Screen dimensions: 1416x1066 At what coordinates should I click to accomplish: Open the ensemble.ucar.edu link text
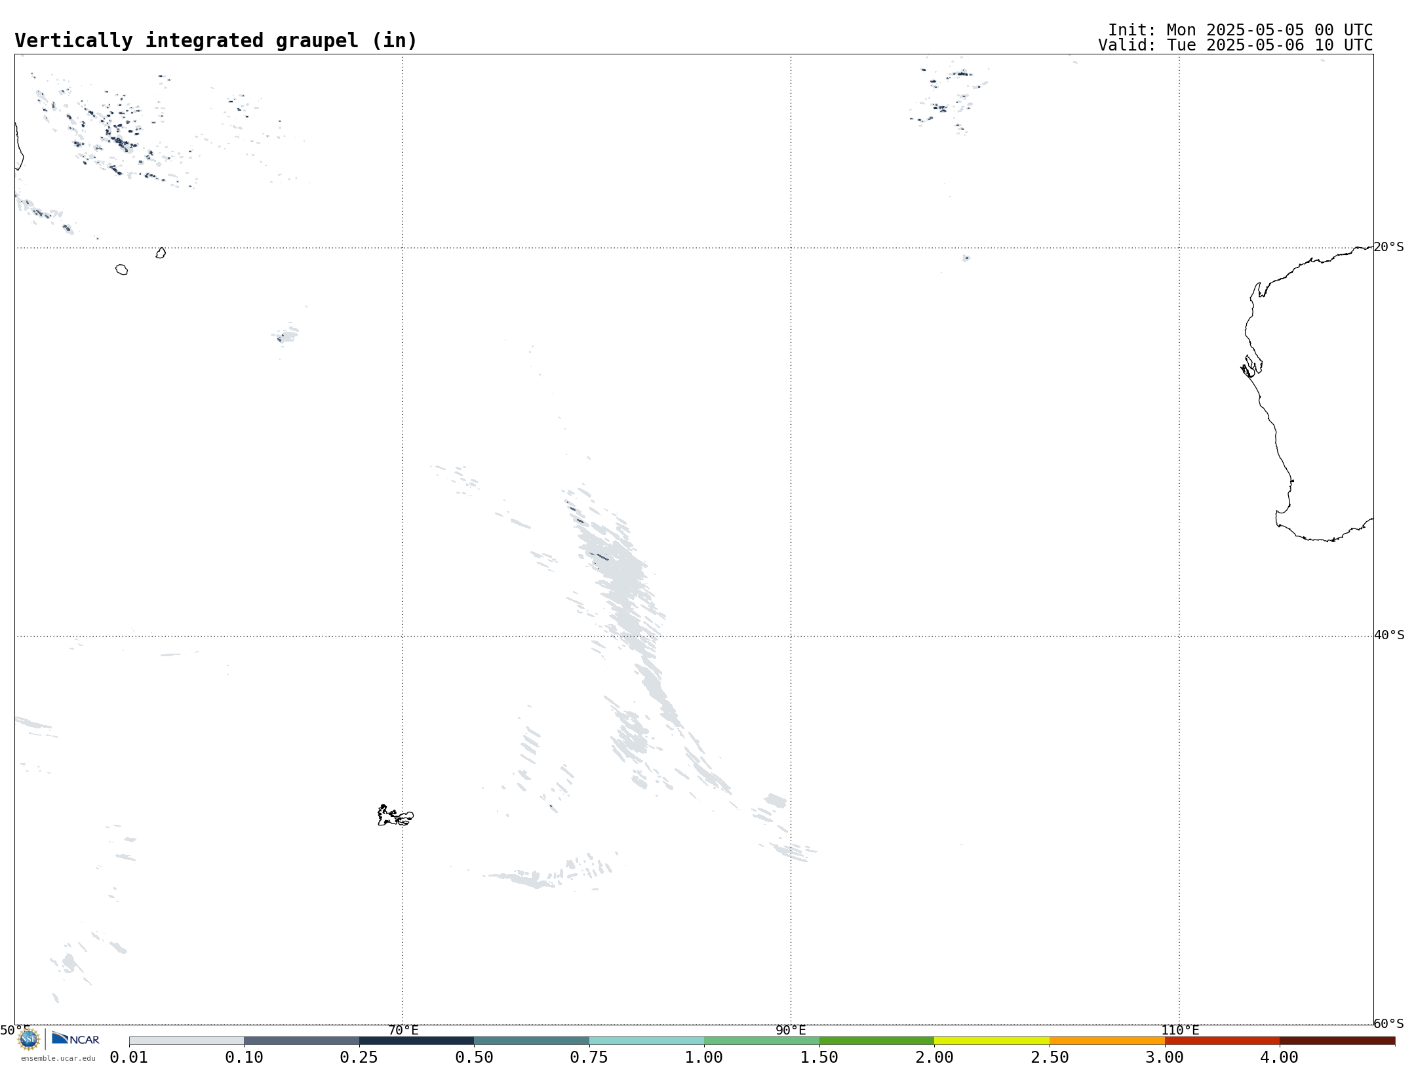(x=58, y=1058)
